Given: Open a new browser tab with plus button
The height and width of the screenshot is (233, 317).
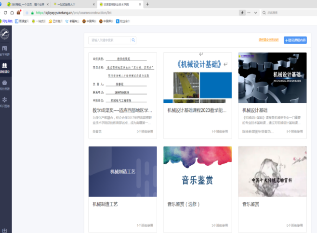Looking at the screenshot, I should click(147, 4).
